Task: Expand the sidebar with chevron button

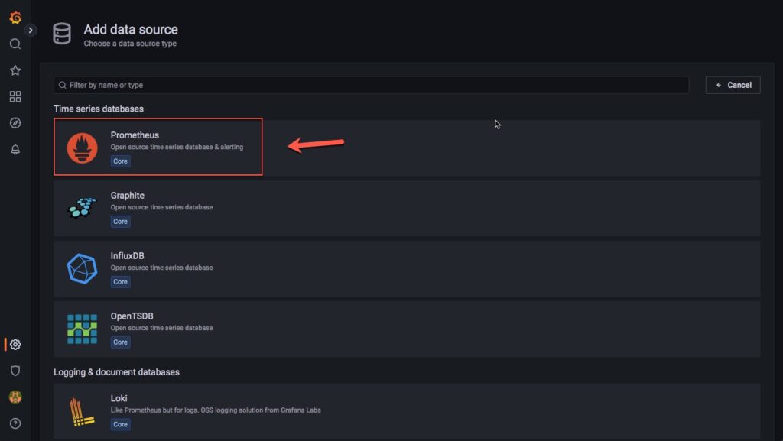Action: (x=31, y=30)
